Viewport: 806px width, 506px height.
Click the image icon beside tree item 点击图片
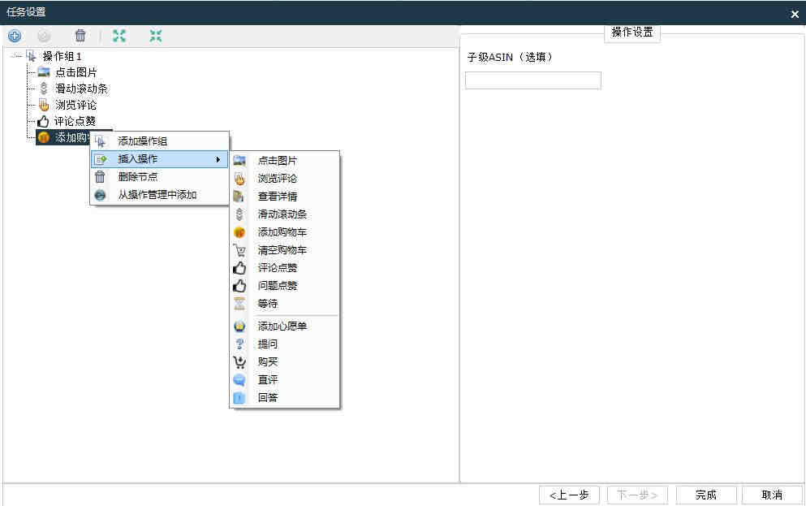point(44,72)
